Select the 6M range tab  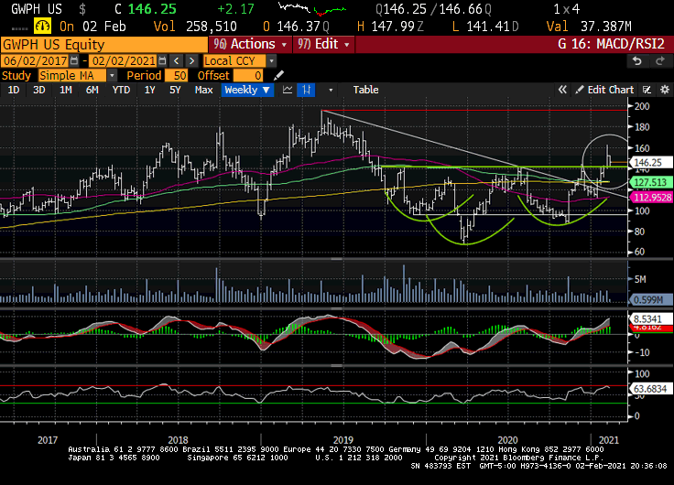pyautogui.click(x=92, y=90)
